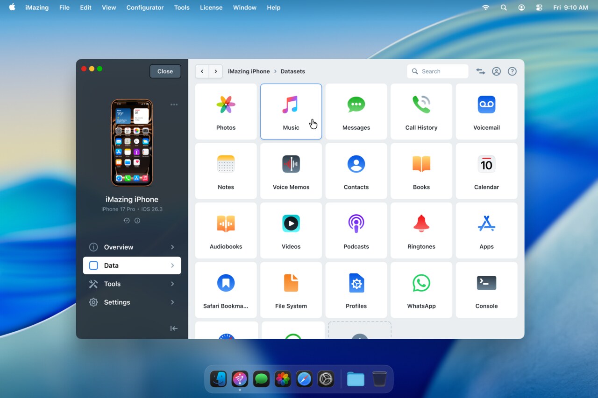This screenshot has height=398, width=598.
Task: Open the Messages dataset
Action: 356,112
